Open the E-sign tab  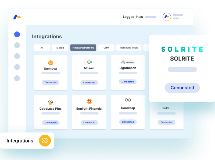click(x=60, y=48)
